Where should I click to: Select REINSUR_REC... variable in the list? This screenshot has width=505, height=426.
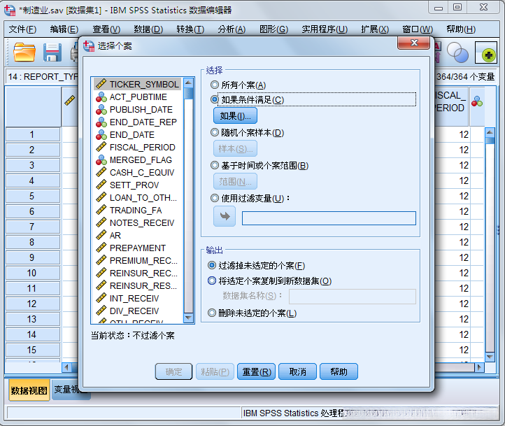coord(138,273)
